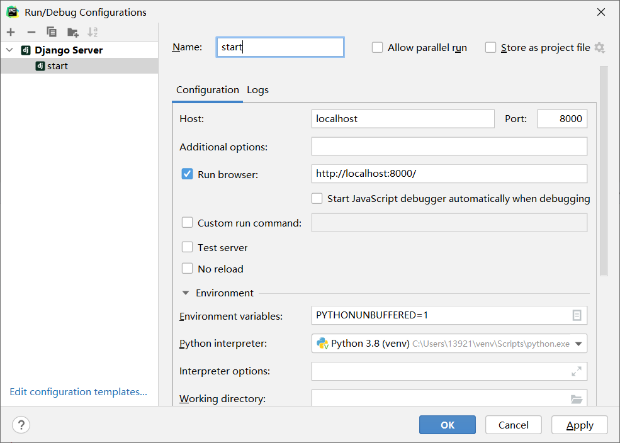Open the Python interpreter dropdown
620x443 pixels.
click(x=578, y=344)
